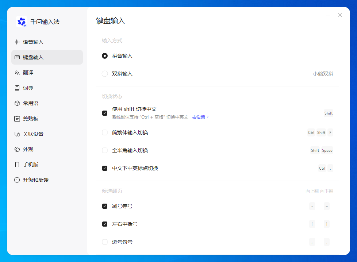Click the 千问输入法 app logo
Image resolution: width=357 pixels, height=262 pixels.
tap(22, 22)
